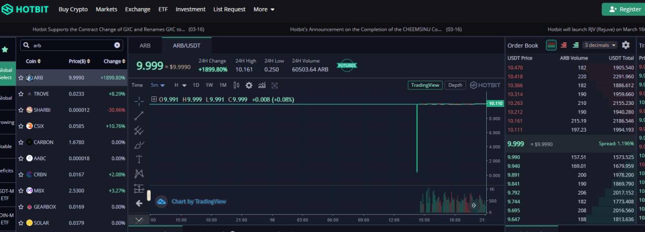Open ETF menu item
645x232 pixels.
(x=163, y=9)
